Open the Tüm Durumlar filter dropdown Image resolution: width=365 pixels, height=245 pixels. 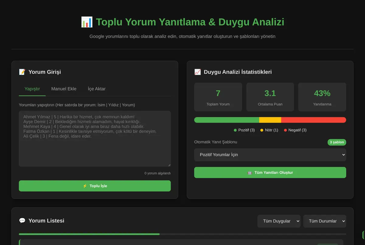tap(325, 221)
